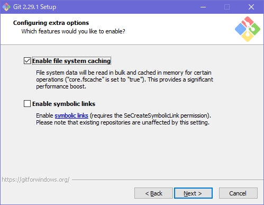Screen dimensions: 264x205
Task: Click the file system caching description text
Action: coord(124,79)
